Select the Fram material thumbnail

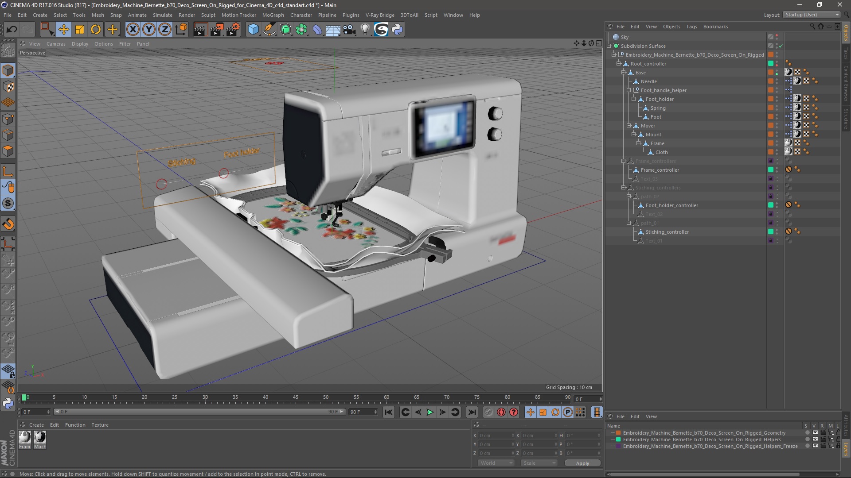pos(25,438)
